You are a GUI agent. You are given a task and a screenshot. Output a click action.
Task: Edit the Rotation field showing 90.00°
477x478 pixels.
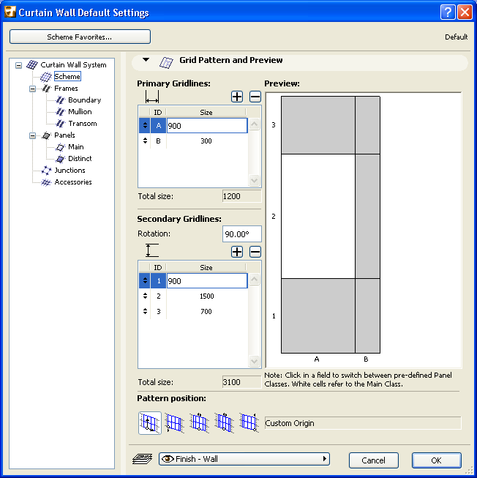click(x=242, y=234)
